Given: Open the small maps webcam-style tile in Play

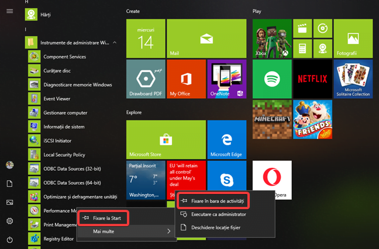Looking at the screenshot, I should (323, 49).
